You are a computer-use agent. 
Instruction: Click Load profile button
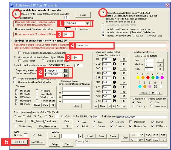pyautogui.click(x=90, y=136)
